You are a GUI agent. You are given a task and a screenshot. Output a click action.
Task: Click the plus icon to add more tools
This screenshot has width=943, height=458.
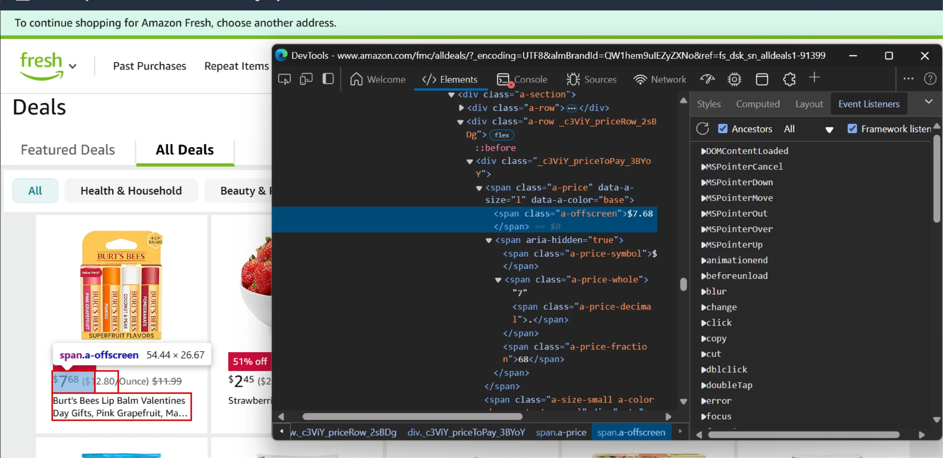[814, 78]
